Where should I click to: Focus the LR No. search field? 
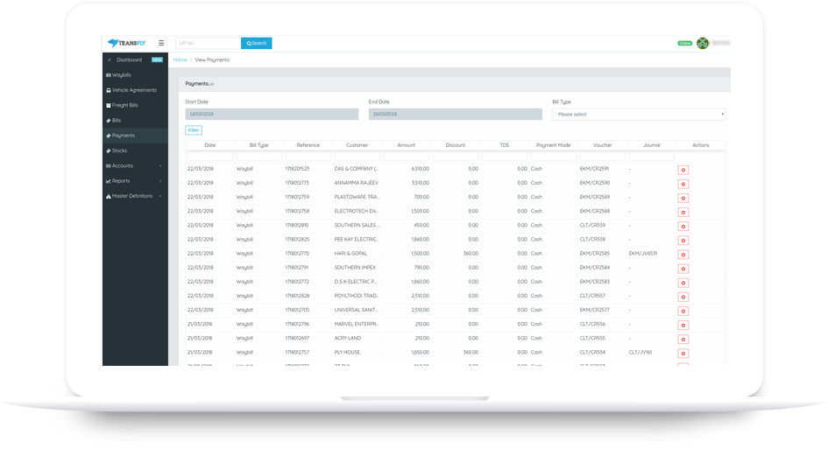tap(208, 43)
